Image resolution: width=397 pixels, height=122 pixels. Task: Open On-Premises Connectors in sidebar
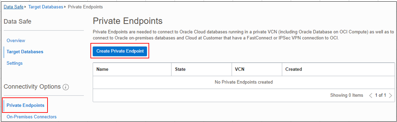(31, 117)
